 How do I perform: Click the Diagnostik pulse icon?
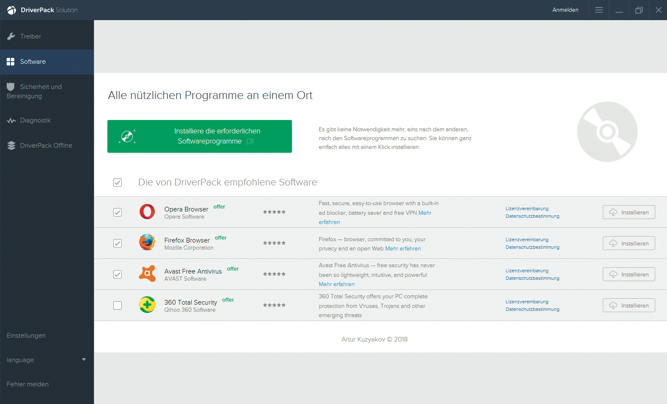[x=11, y=121]
